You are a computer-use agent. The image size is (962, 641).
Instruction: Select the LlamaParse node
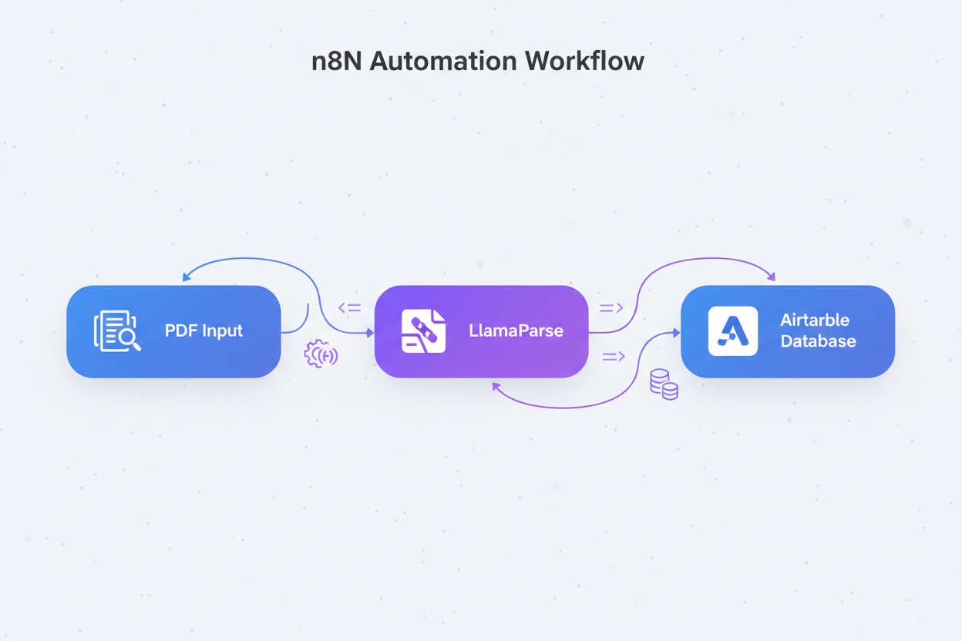tap(482, 331)
